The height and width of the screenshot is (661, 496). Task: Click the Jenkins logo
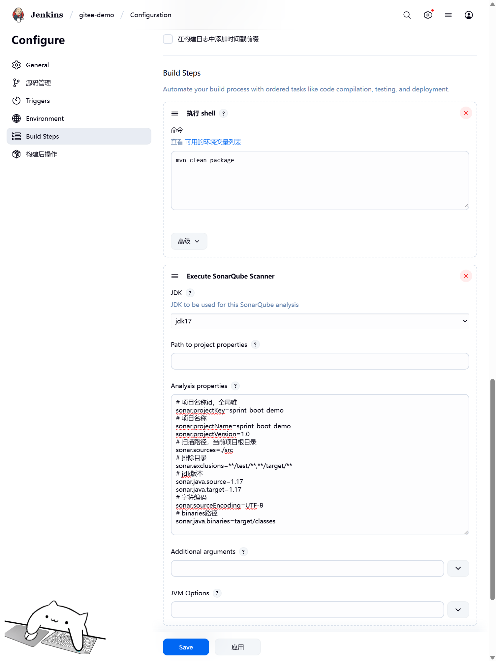[x=18, y=15]
